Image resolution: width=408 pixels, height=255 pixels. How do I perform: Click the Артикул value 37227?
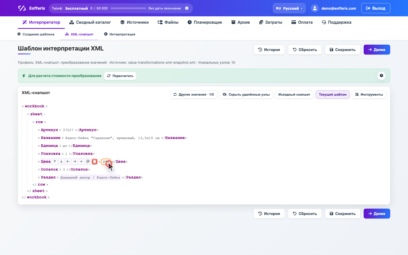[x=68, y=130]
